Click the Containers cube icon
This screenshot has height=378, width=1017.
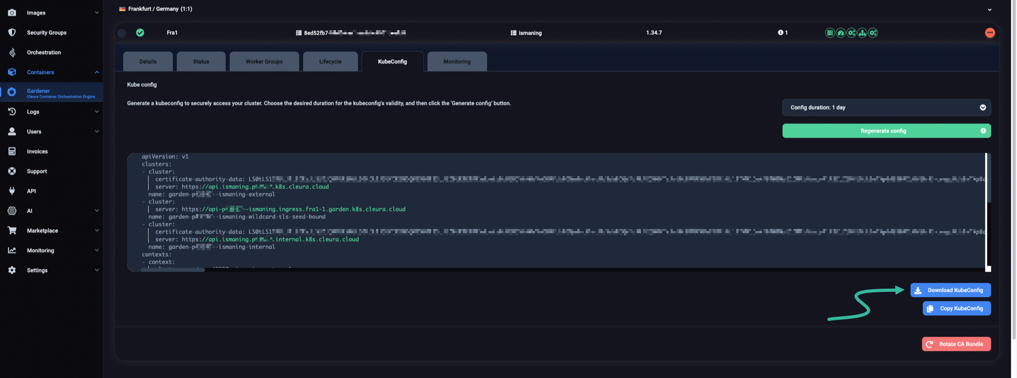12,72
